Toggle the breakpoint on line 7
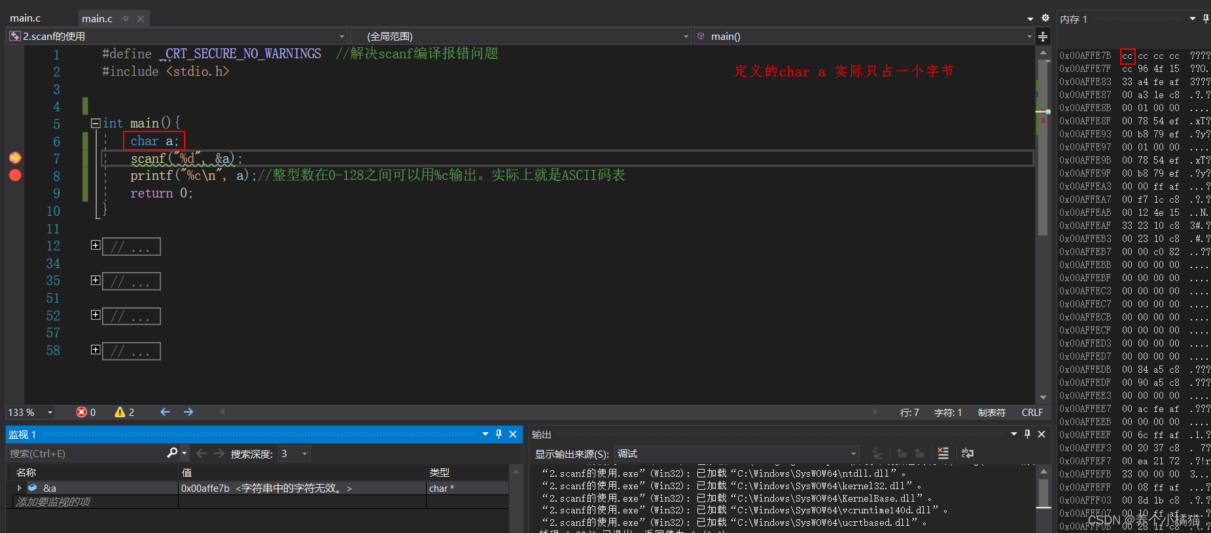This screenshot has height=533, width=1211. [15, 158]
